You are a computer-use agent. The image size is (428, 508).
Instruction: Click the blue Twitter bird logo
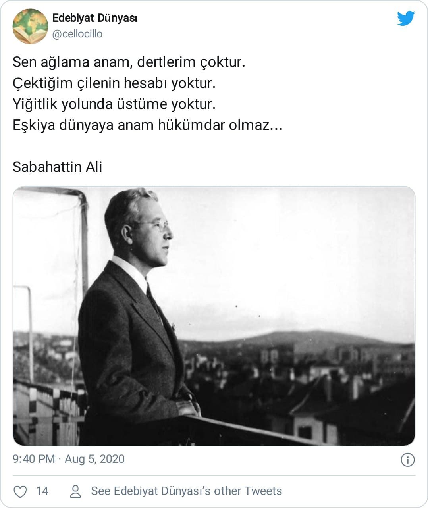(406, 18)
